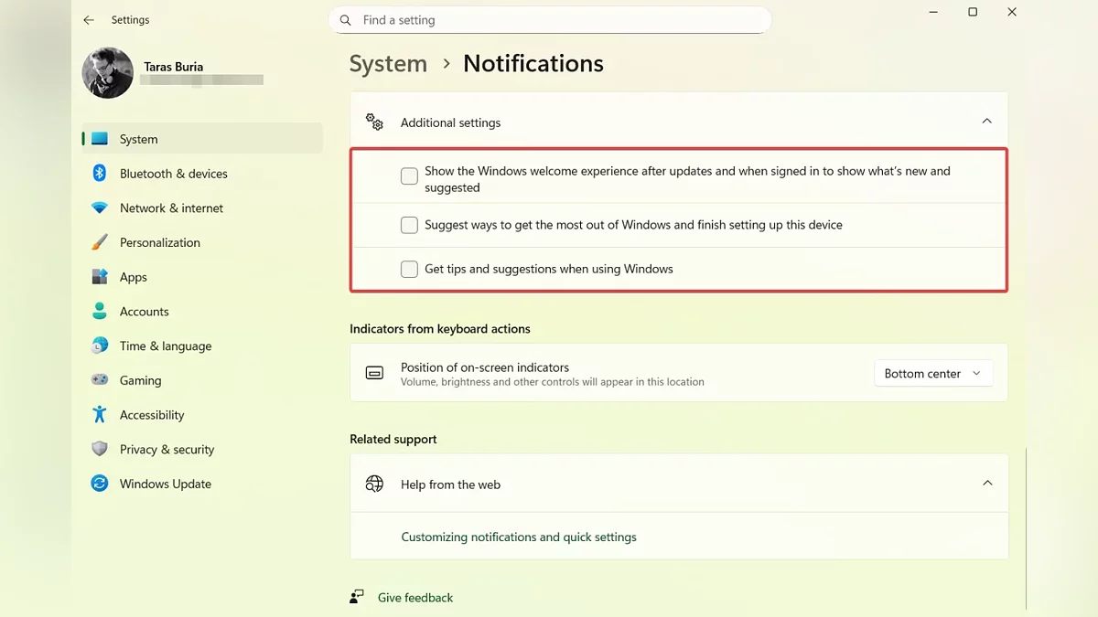Screen dimensions: 1098x617
Task: Click the Find a setting search box
Action: 549,20
